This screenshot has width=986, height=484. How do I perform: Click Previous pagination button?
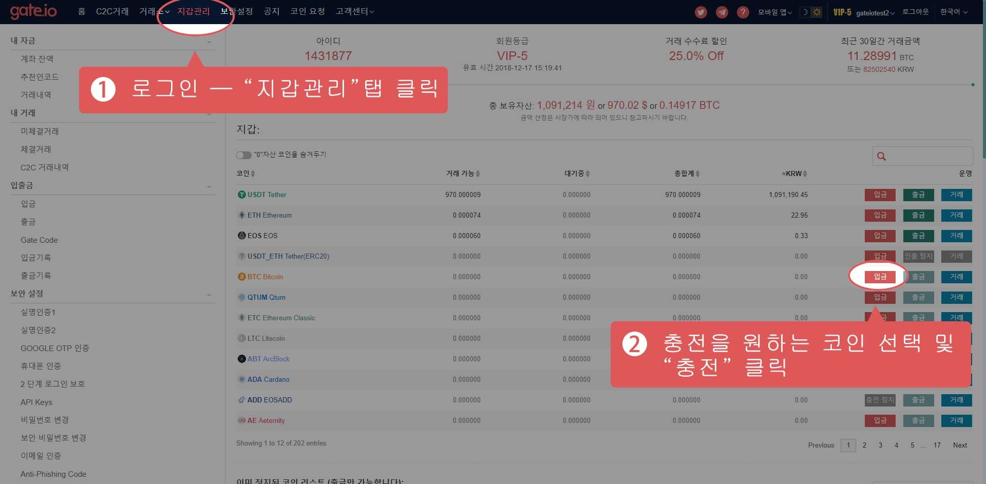tap(821, 445)
